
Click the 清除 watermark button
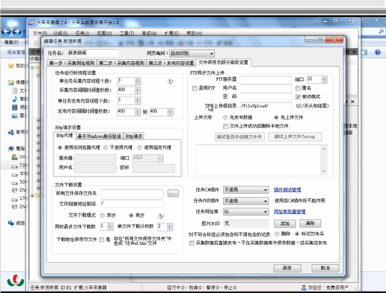coord(310,223)
